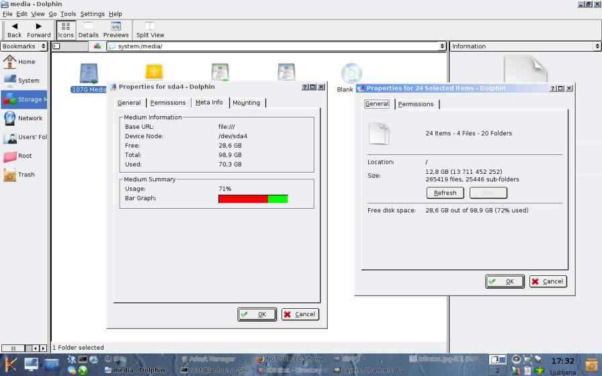
Task: Click the Forward navigation arrow
Action: pos(39,30)
